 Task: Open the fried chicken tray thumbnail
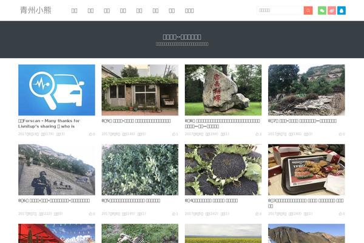(x=306, y=169)
